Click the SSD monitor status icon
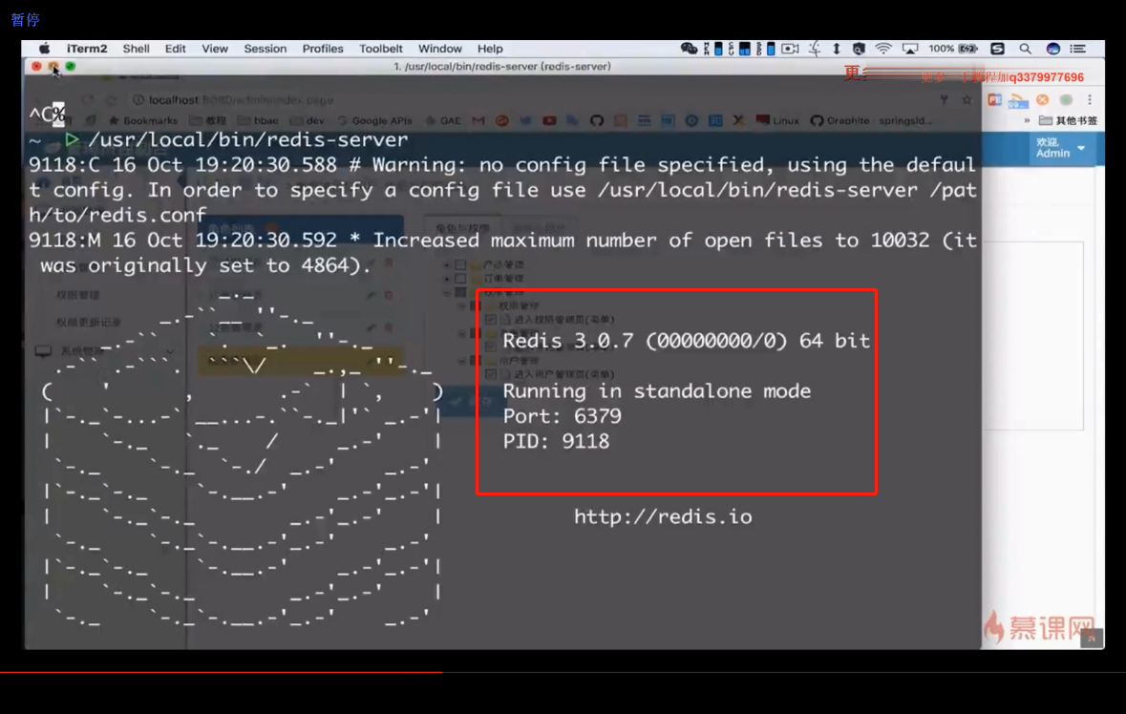This screenshot has height=714, width=1126. pyautogui.click(x=766, y=49)
